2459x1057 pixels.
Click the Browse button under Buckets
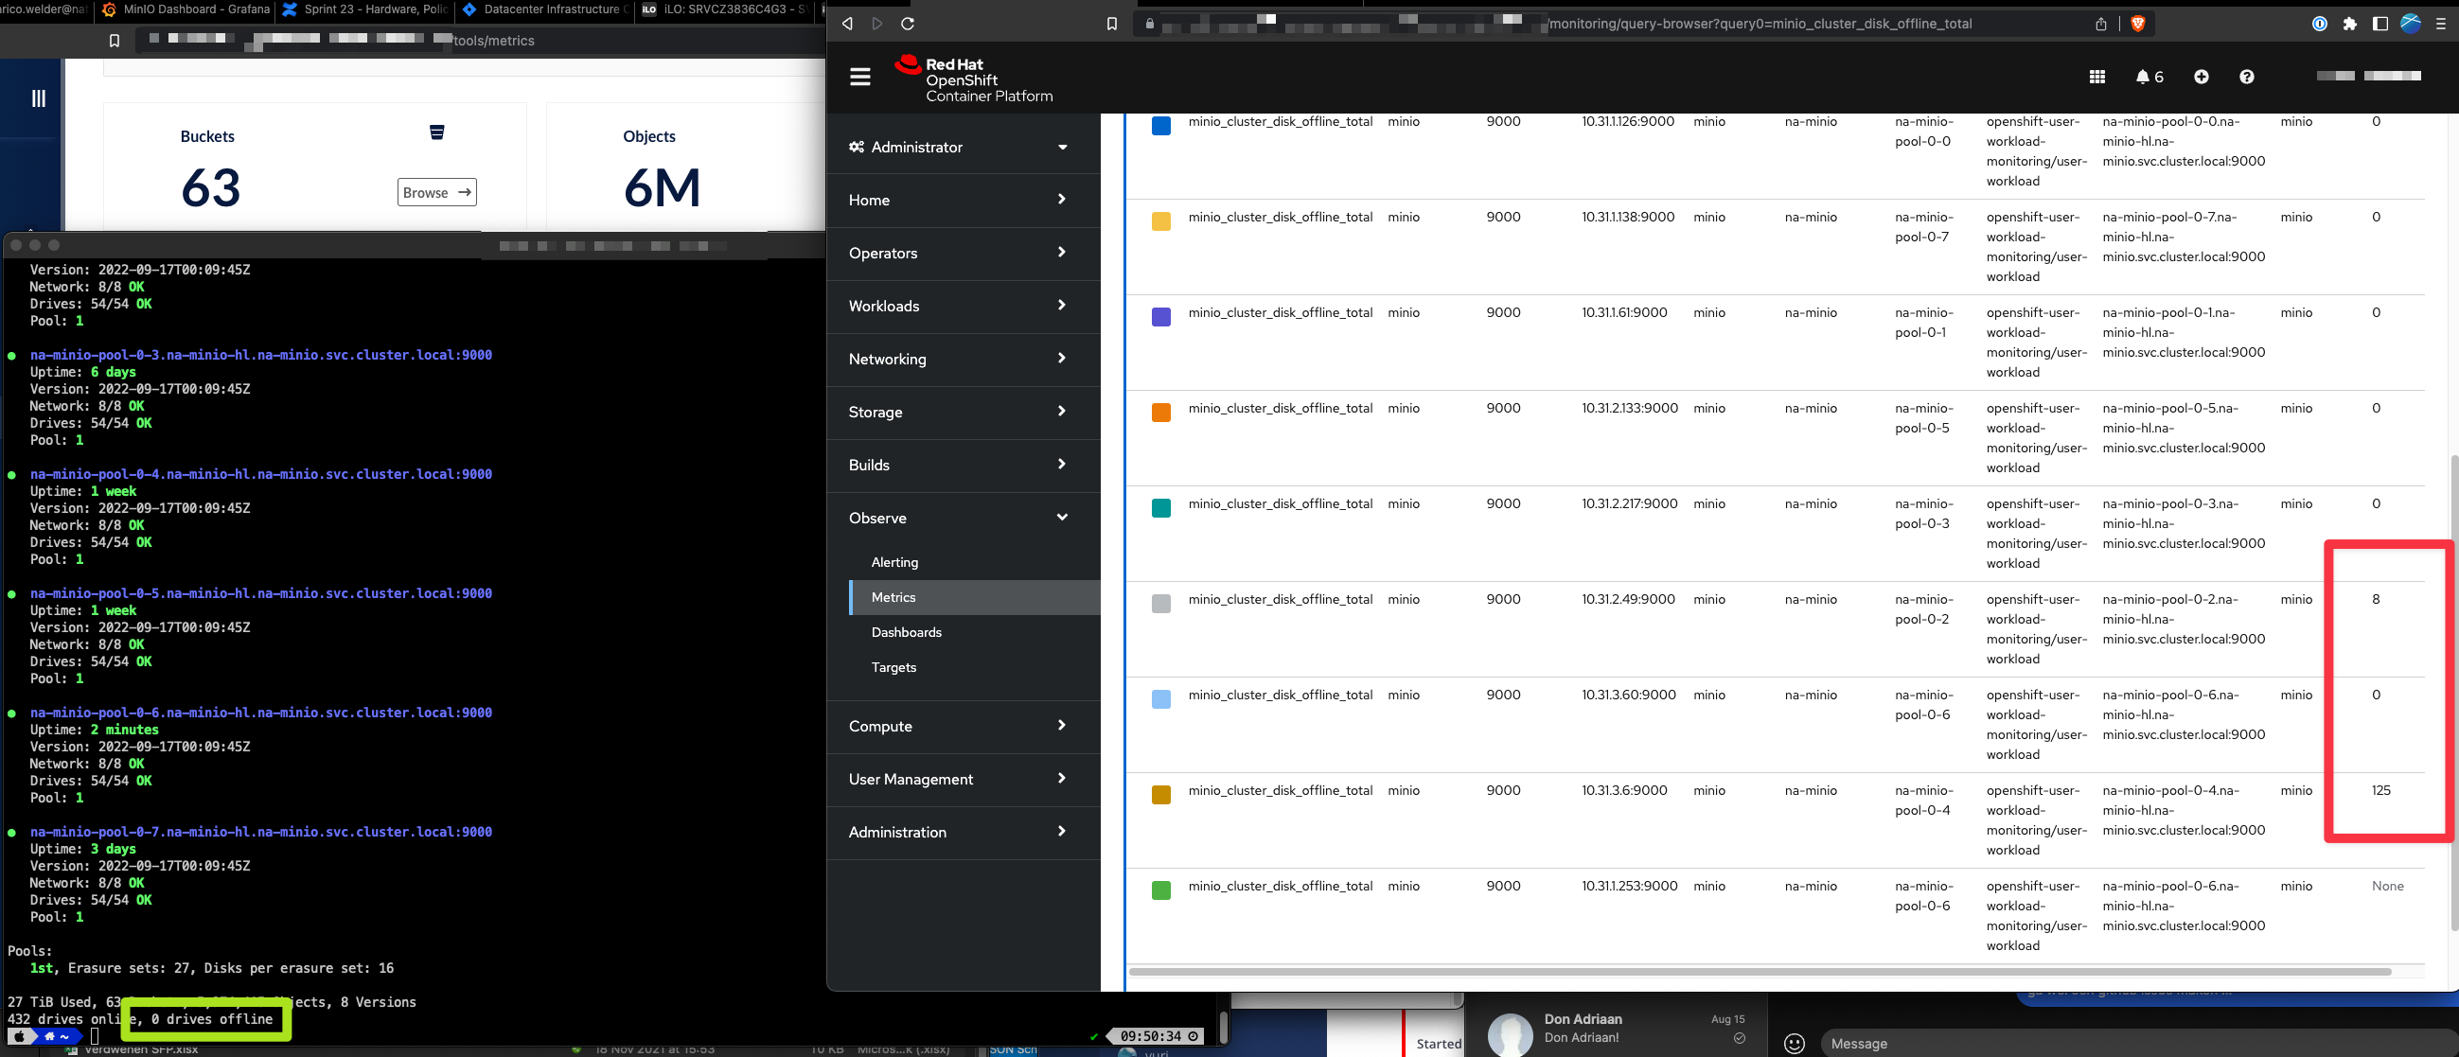[435, 192]
